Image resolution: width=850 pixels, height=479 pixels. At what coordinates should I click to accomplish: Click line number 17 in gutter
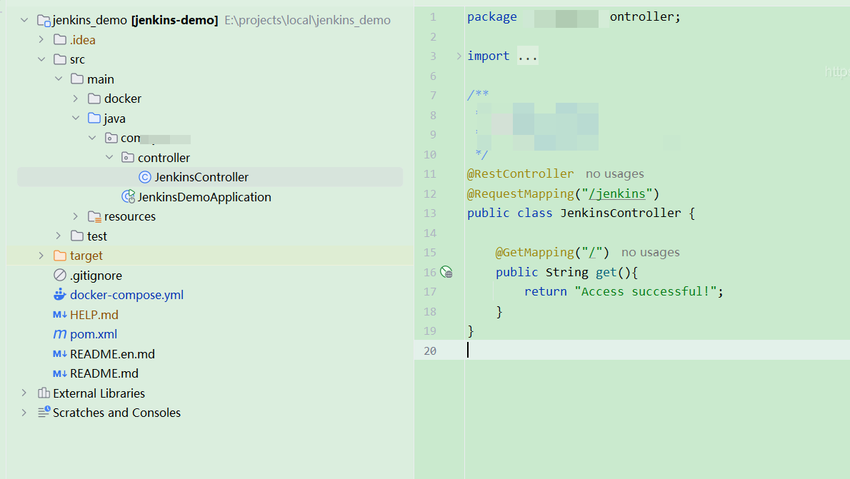pyautogui.click(x=430, y=291)
